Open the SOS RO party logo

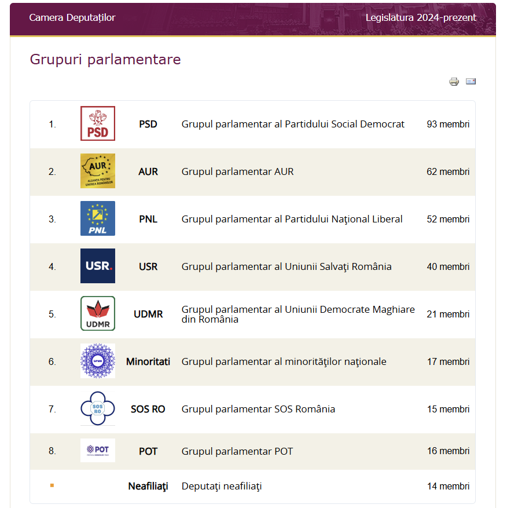(x=98, y=408)
